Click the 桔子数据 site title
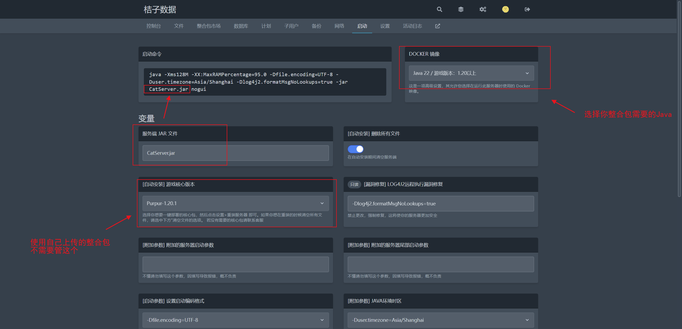Viewport: 682px width, 329px height. pyautogui.click(x=160, y=10)
